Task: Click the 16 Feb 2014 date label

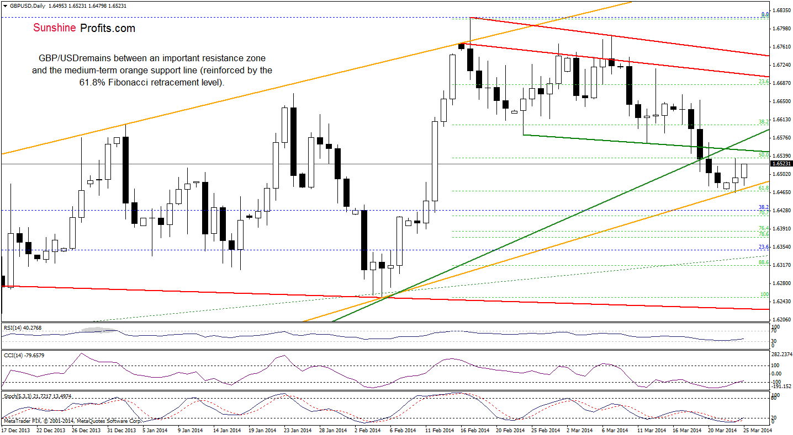Action: click(474, 429)
